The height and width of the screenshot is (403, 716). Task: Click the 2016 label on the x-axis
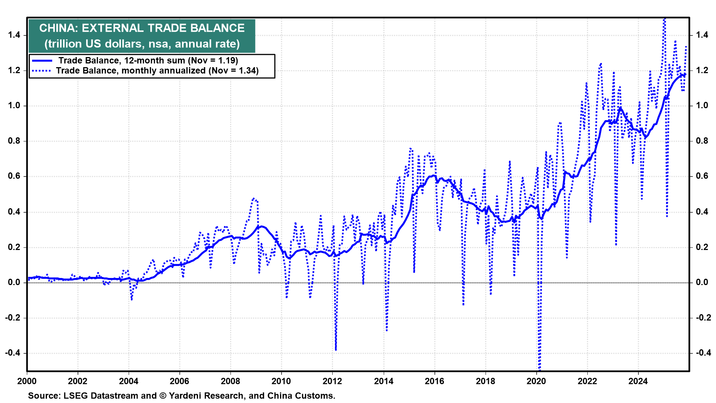tap(434, 381)
